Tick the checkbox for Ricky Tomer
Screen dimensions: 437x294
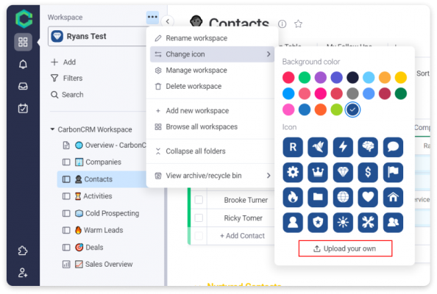pyautogui.click(x=199, y=218)
